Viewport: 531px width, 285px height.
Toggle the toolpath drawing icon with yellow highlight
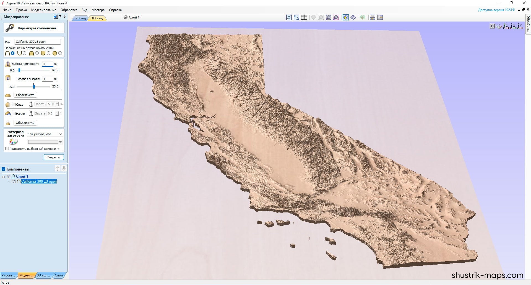pos(345,17)
